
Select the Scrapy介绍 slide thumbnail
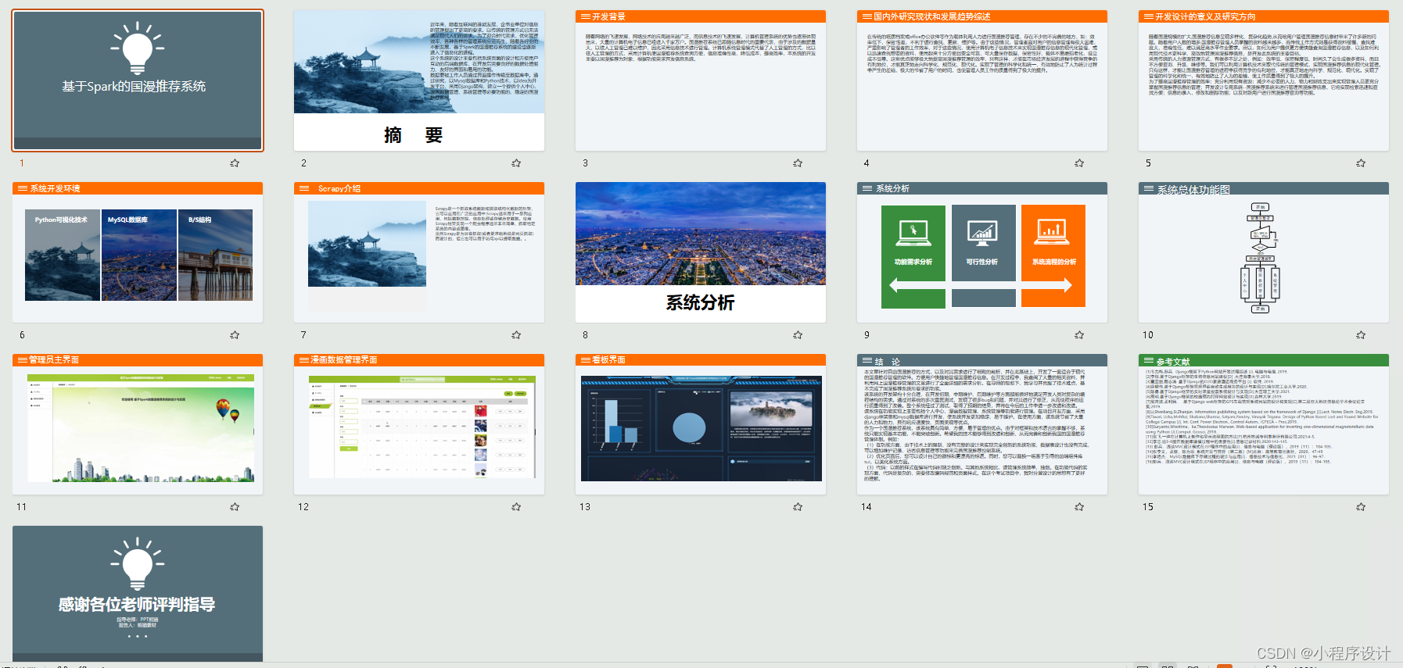pyautogui.click(x=419, y=252)
